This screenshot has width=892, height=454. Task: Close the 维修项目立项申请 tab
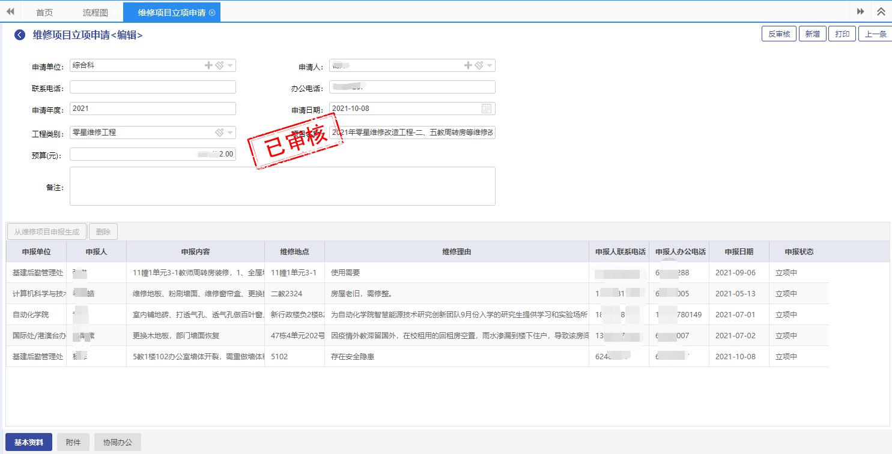(212, 13)
